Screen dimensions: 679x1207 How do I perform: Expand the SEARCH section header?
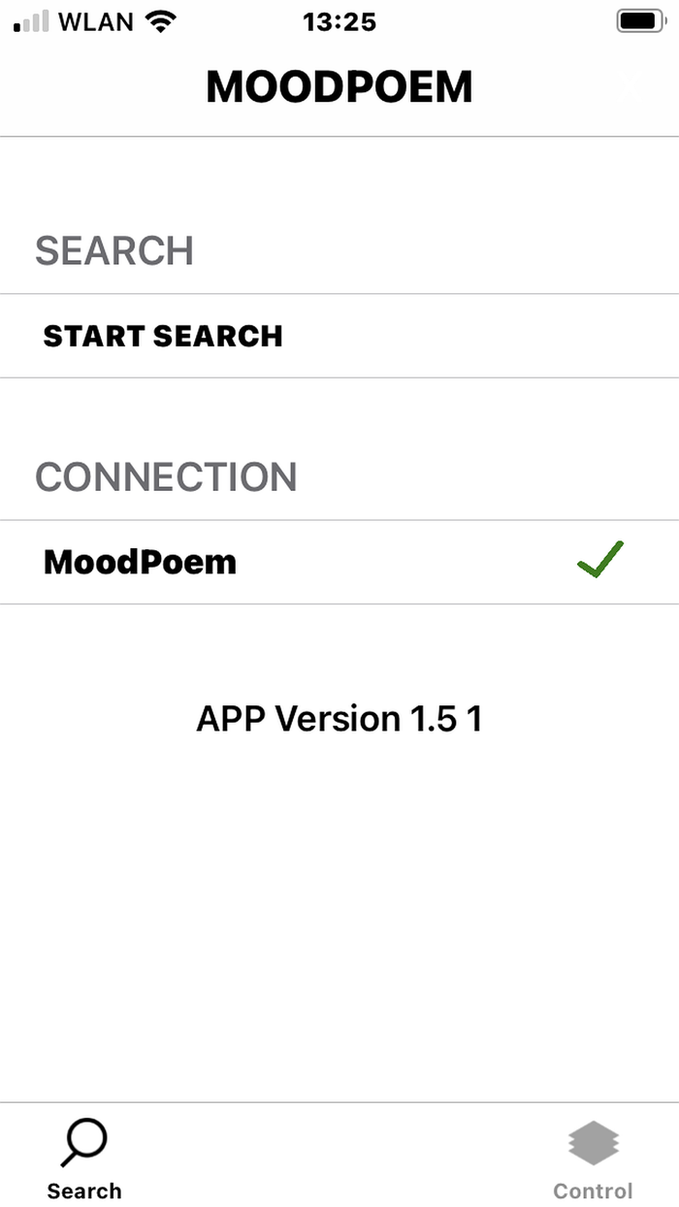coord(114,250)
